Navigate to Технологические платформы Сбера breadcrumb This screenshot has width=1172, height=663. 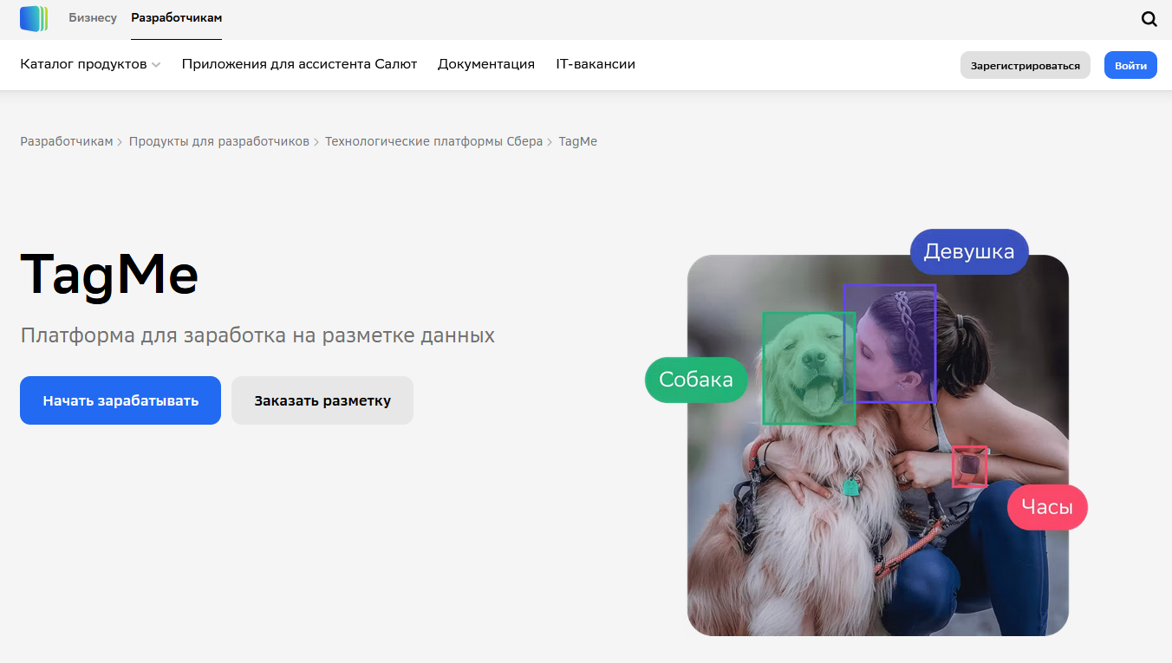click(x=433, y=141)
